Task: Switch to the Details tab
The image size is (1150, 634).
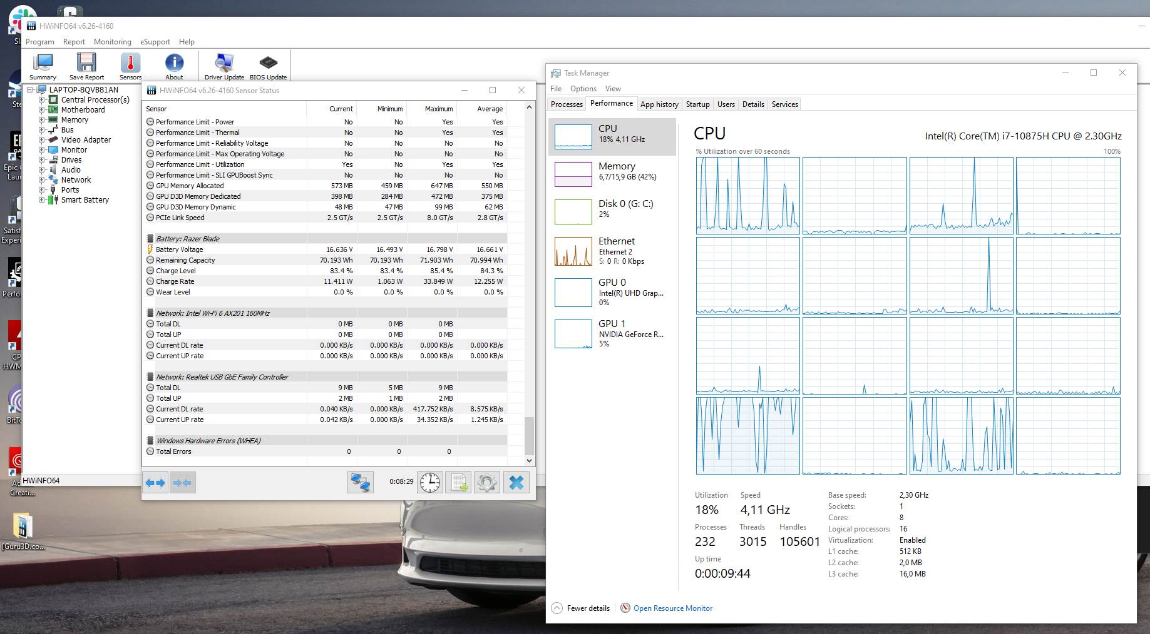Action: [753, 104]
